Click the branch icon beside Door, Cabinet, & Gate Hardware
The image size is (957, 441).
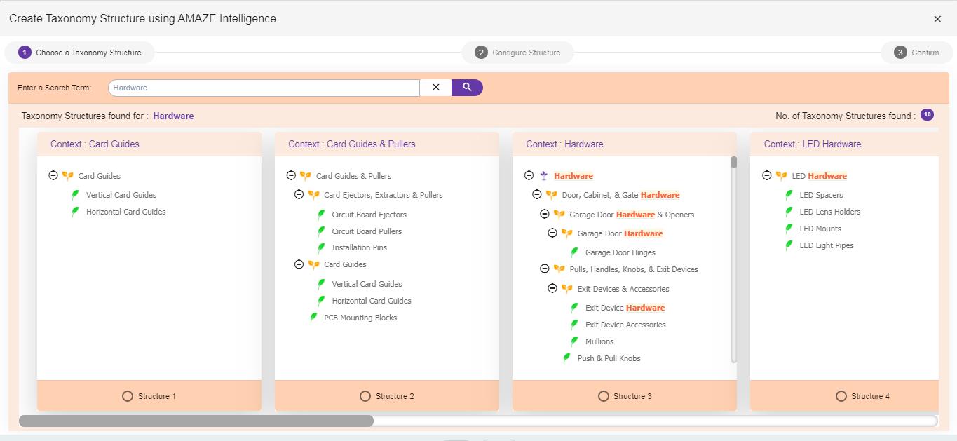point(551,195)
